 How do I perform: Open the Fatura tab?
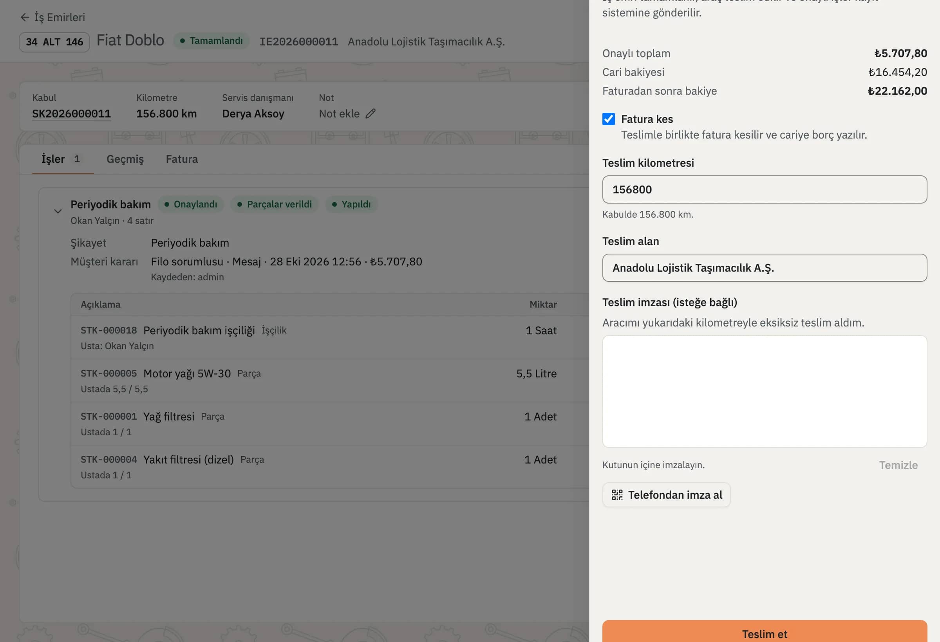(182, 159)
